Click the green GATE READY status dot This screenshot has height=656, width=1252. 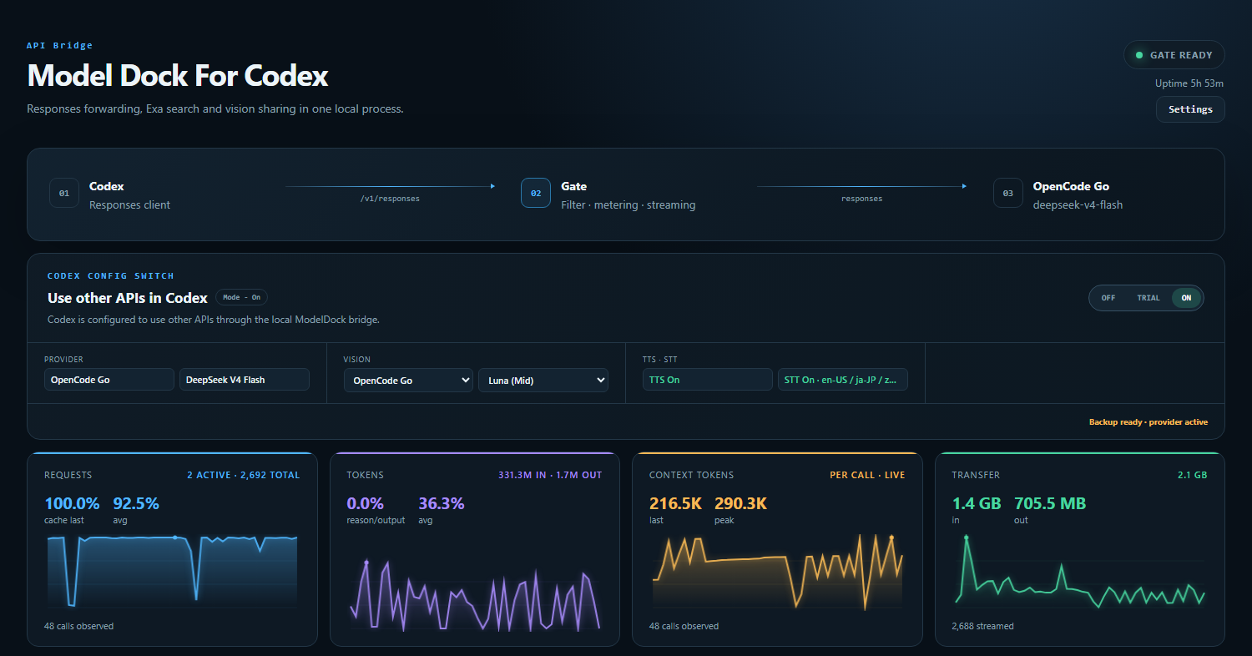(1138, 55)
